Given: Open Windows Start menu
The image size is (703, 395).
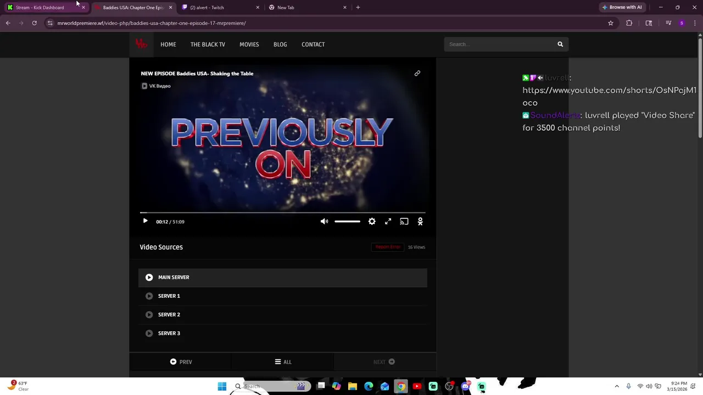Looking at the screenshot, I should pos(222,386).
